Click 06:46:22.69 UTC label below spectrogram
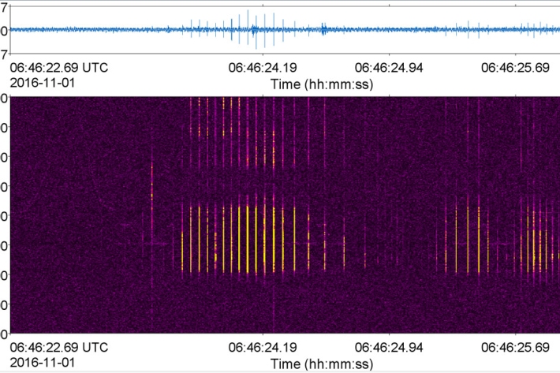 pos(59,347)
